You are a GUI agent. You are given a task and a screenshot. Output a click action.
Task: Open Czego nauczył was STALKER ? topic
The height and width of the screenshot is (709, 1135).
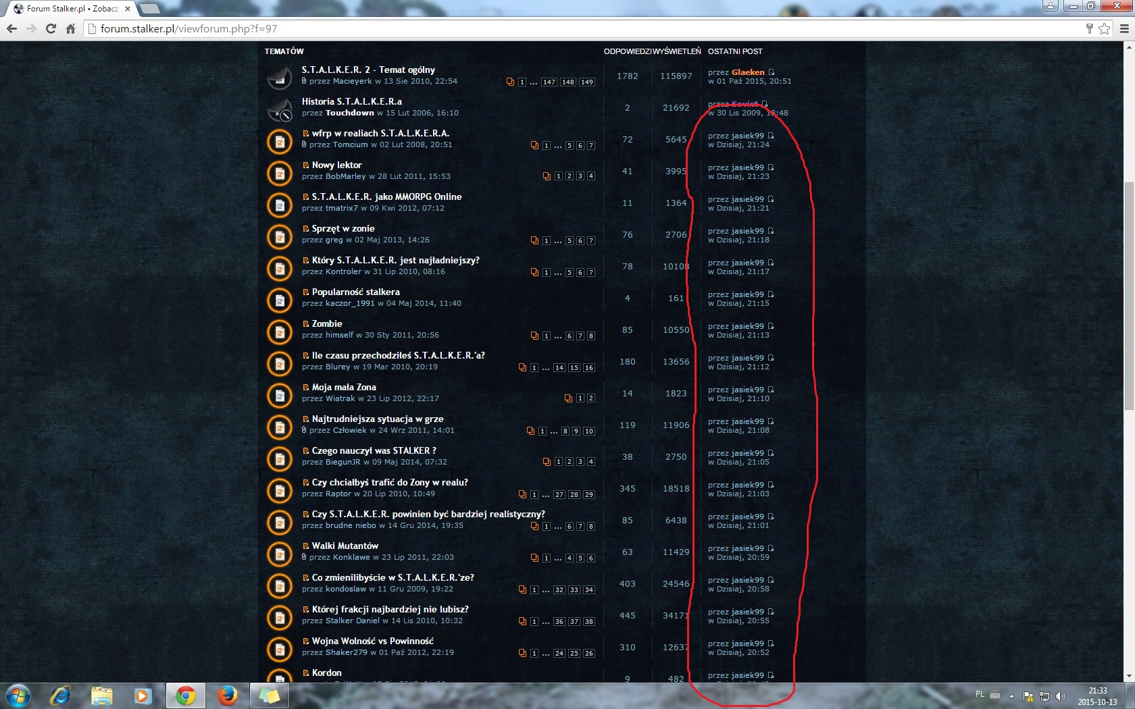(x=374, y=450)
